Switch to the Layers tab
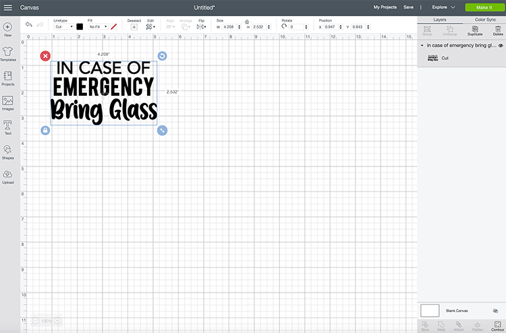 pyautogui.click(x=439, y=20)
